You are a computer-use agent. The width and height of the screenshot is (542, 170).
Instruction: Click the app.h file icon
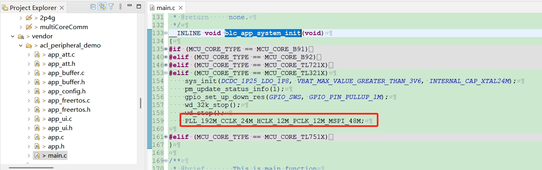37,146
